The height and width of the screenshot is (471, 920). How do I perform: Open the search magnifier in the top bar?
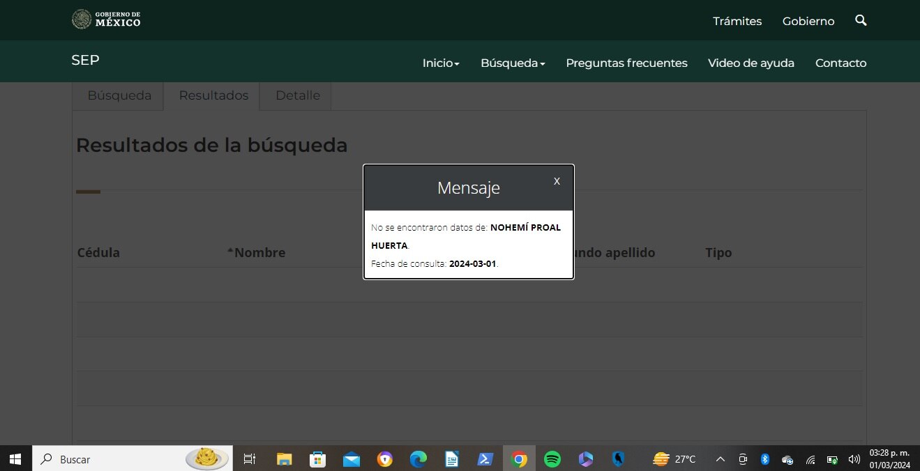point(861,20)
